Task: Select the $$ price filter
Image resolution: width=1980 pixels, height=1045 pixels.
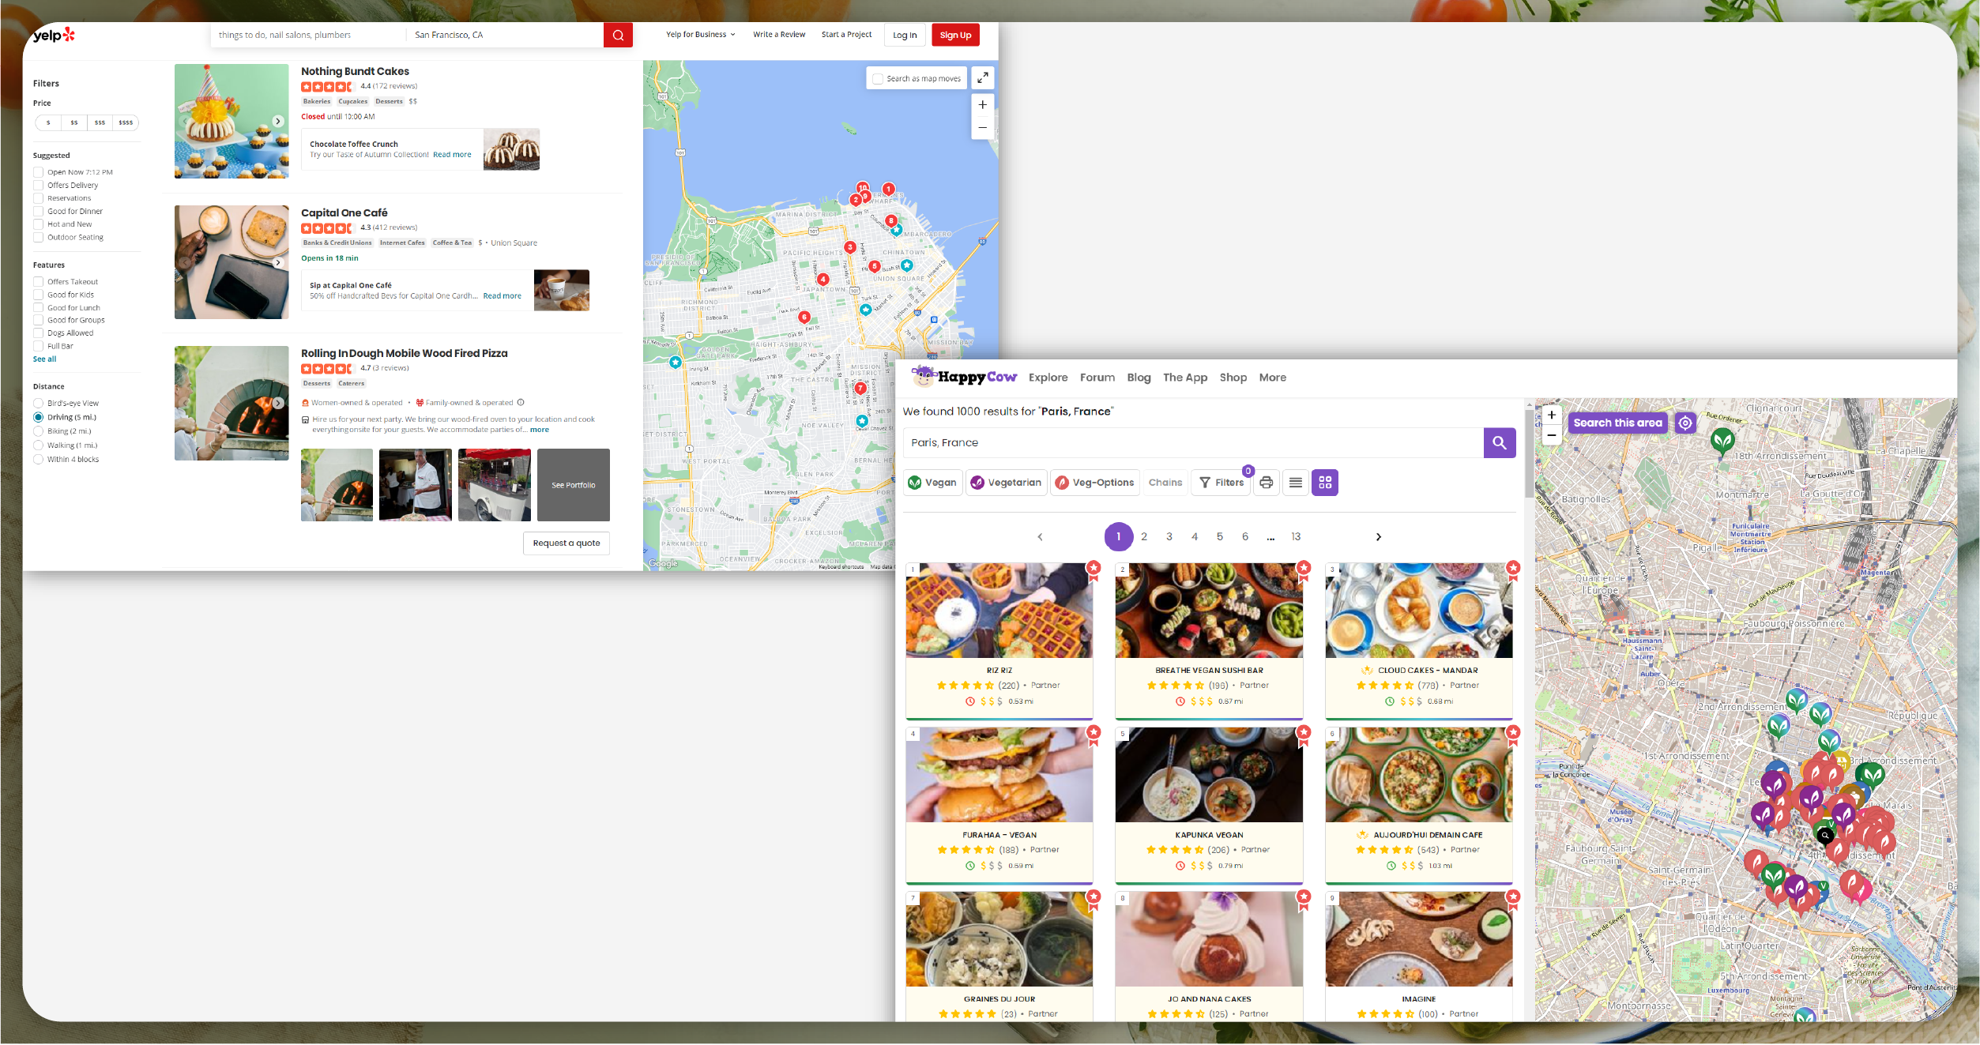Action: pos(74,122)
